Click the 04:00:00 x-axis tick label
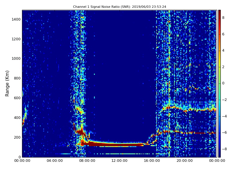The width and height of the screenshot is (232, 174). (x=55, y=161)
